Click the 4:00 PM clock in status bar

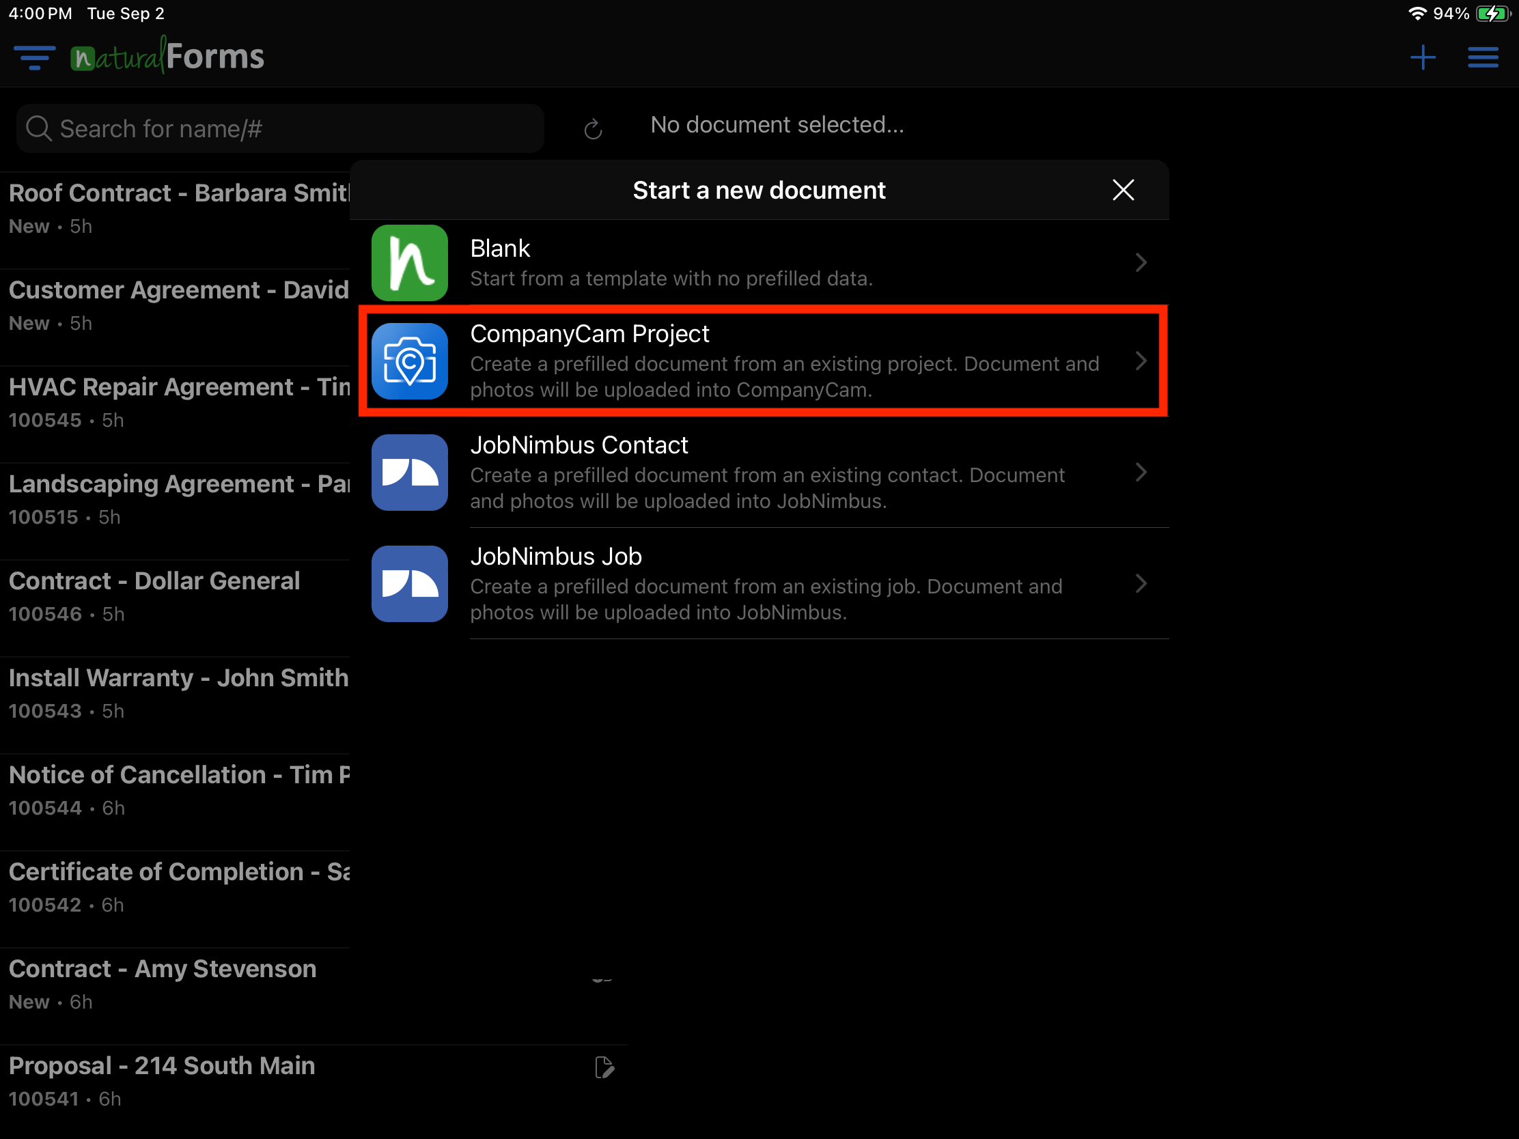(40, 14)
